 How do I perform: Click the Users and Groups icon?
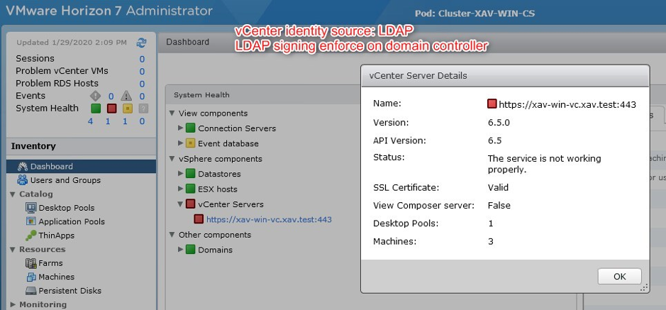point(22,180)
